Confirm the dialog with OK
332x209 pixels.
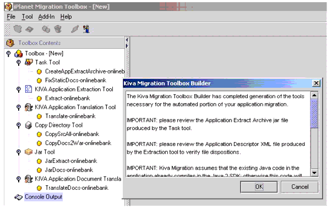pyautogui.click(x=259, y=187)
